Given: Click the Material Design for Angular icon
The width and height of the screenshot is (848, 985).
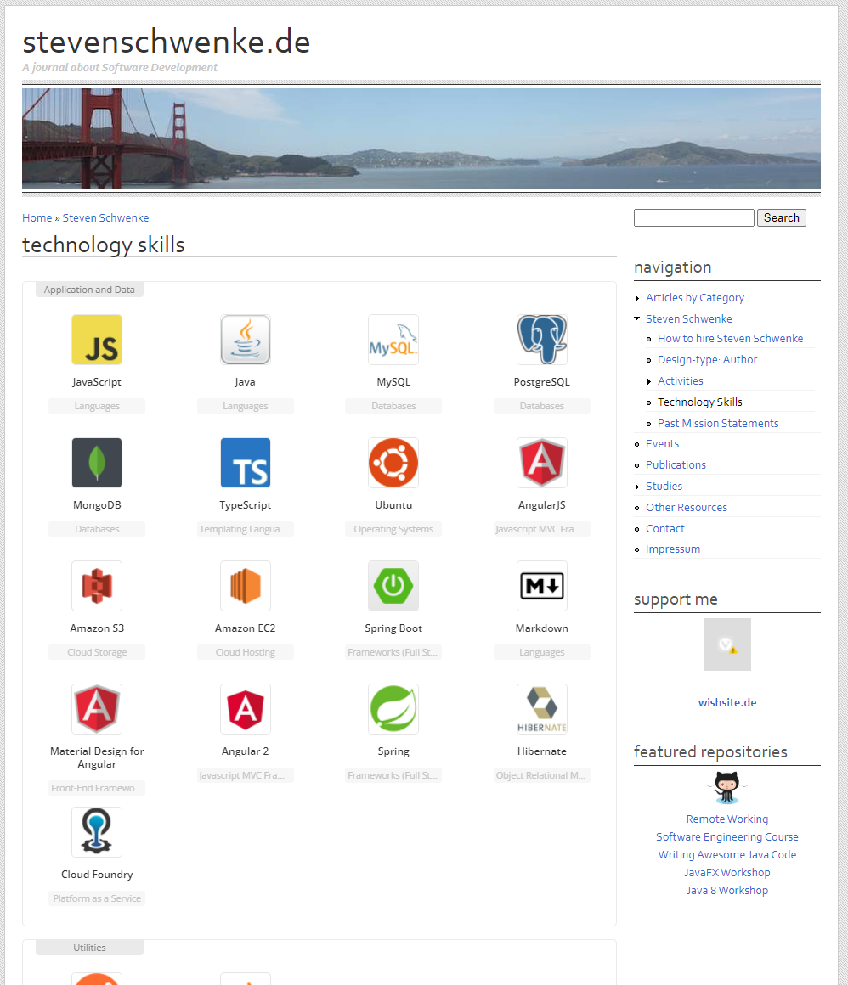Looking at the screenshot, I should coord(97,709).
